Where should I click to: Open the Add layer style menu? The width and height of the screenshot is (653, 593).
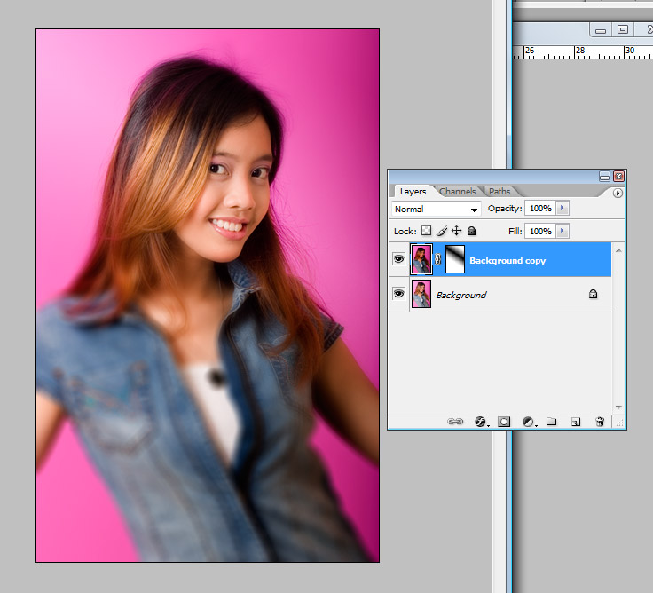coord(482,423)
